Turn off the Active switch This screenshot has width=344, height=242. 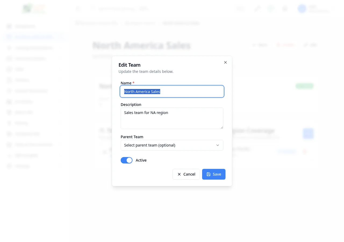127,160
